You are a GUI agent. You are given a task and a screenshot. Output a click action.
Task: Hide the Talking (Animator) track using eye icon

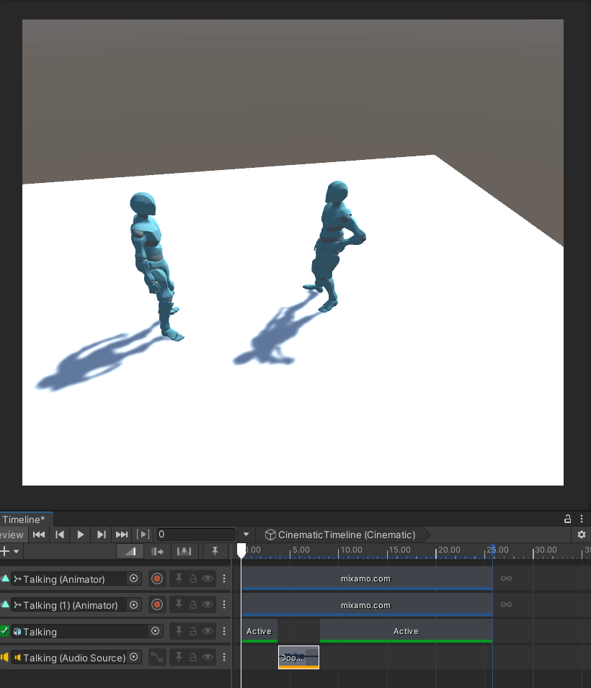[208, 578]
